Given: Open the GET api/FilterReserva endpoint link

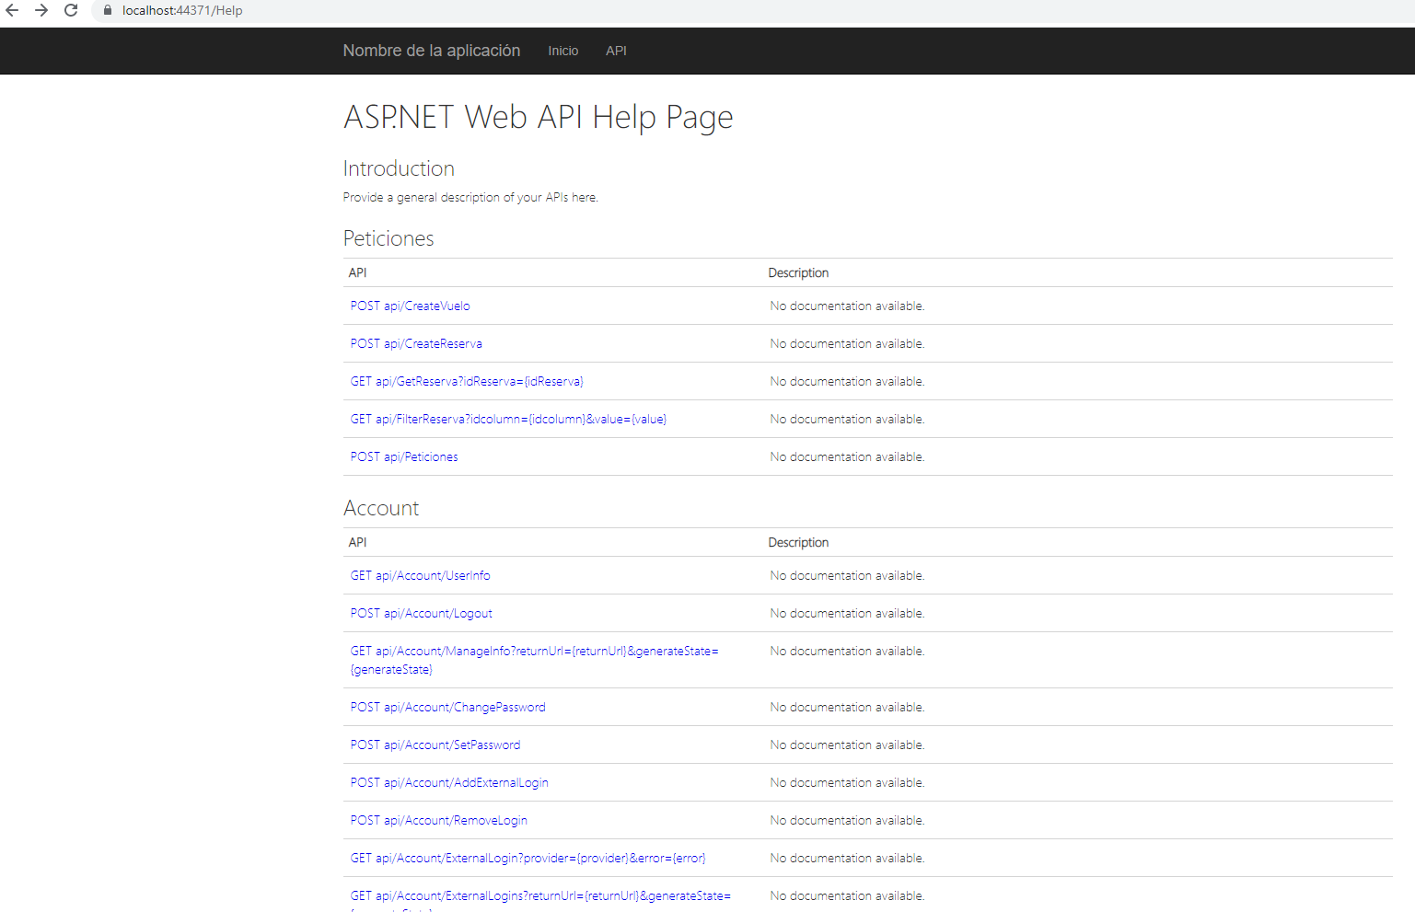Looking at the screenshot, I should pyautogui.click(x=508, y=419).
